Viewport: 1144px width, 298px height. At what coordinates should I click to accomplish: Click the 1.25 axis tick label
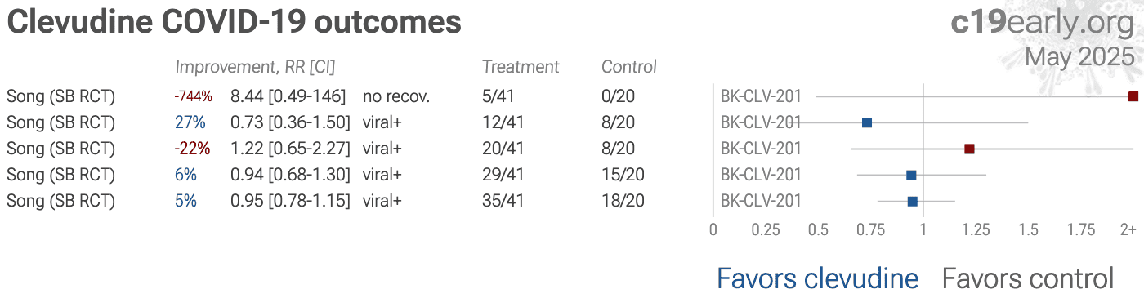(975, 230)
